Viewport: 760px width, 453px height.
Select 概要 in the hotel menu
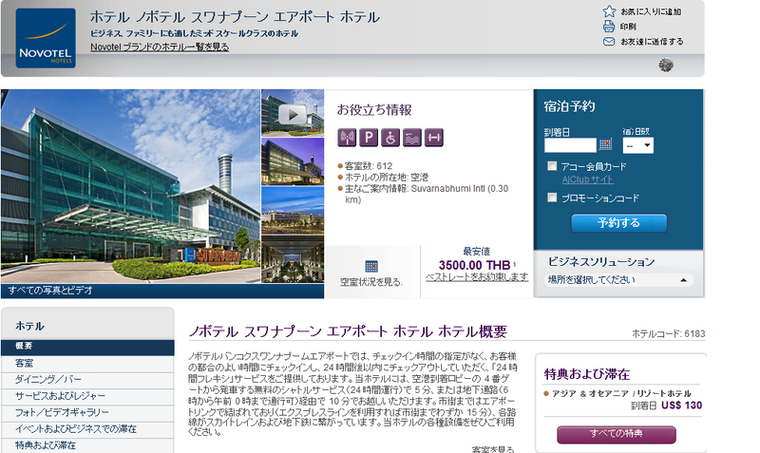tap(87, 346)
